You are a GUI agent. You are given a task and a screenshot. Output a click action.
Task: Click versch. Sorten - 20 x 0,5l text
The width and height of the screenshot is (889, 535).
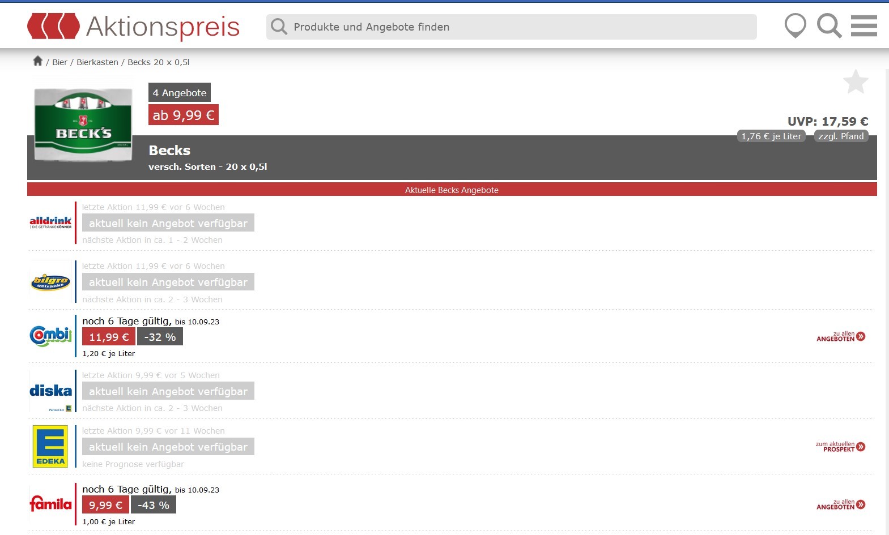[x=208, y=166]
